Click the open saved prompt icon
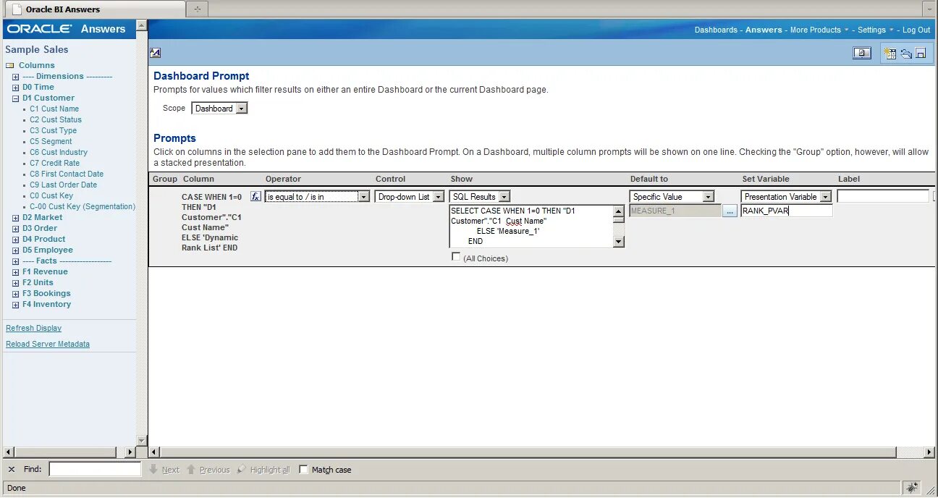The height and width of the screenshot is (498, 938). (906, 53)
